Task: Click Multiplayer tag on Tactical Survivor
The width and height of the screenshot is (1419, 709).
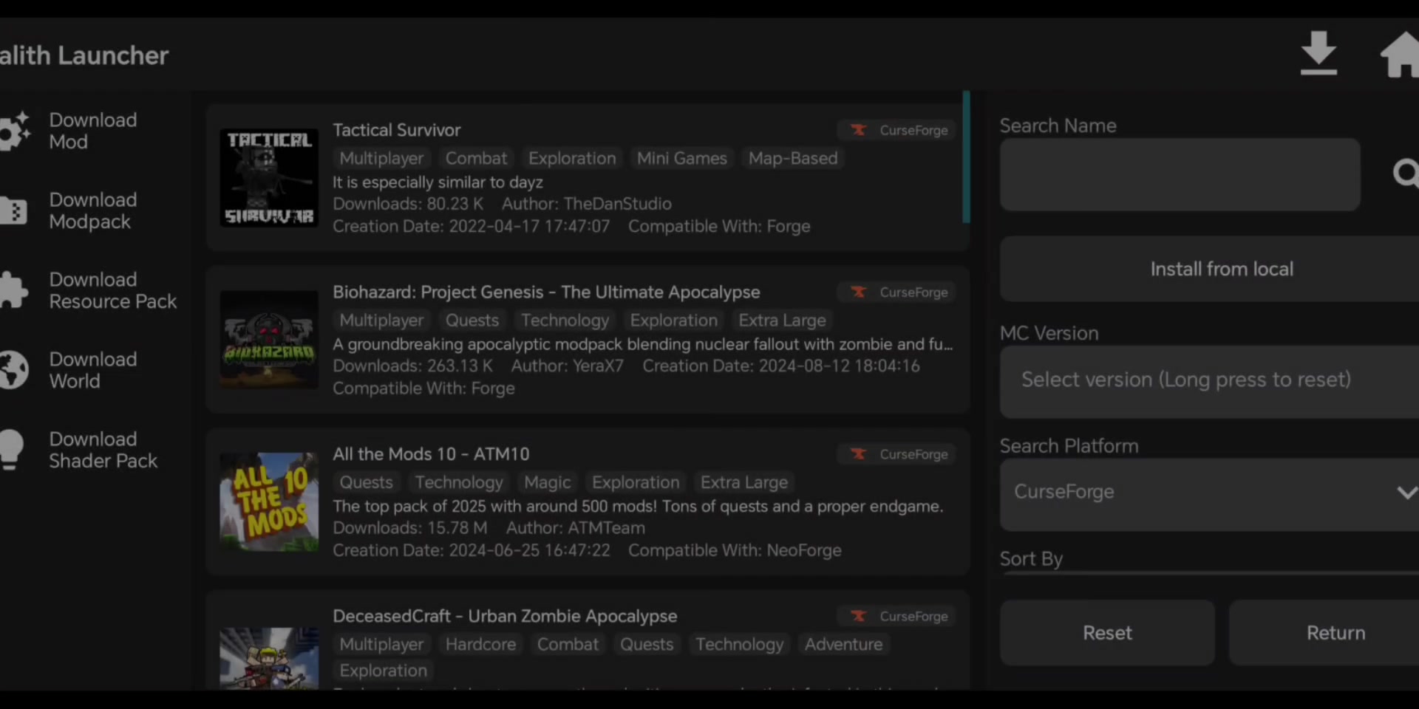Action: pyautogui.click(x=381, y=158)
